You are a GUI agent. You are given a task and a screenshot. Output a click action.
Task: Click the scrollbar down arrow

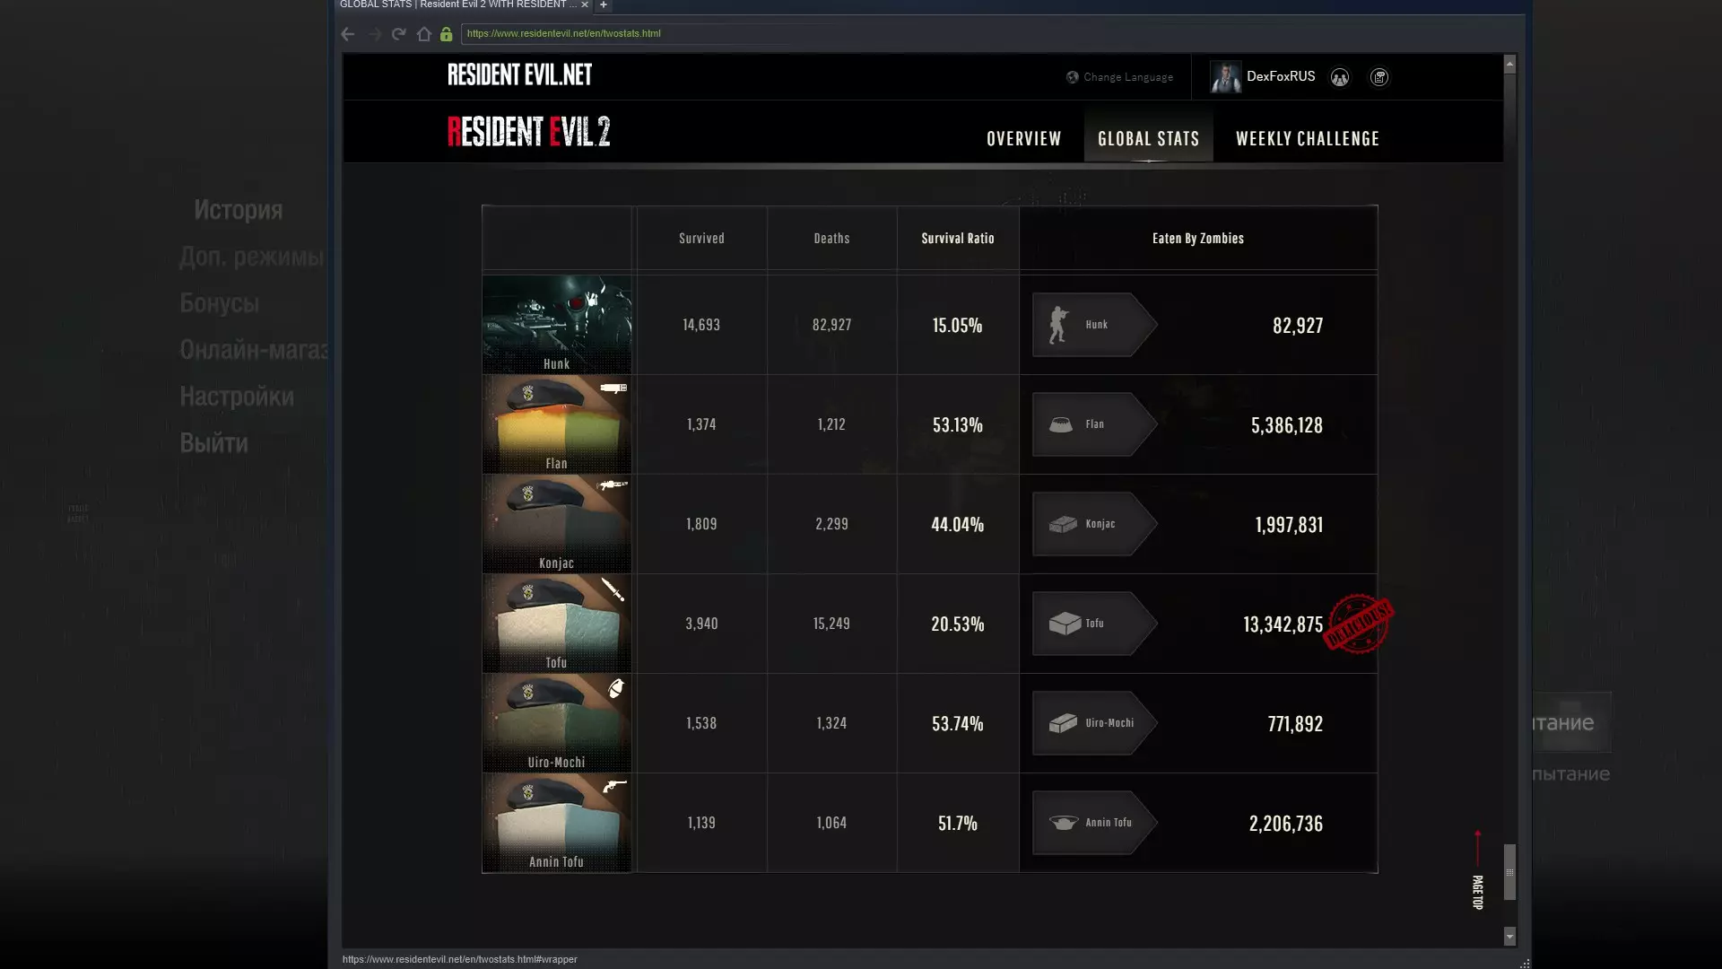point(1509,937)
